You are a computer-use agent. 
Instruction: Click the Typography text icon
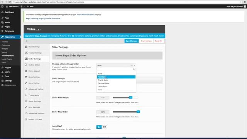pos(26,95)
